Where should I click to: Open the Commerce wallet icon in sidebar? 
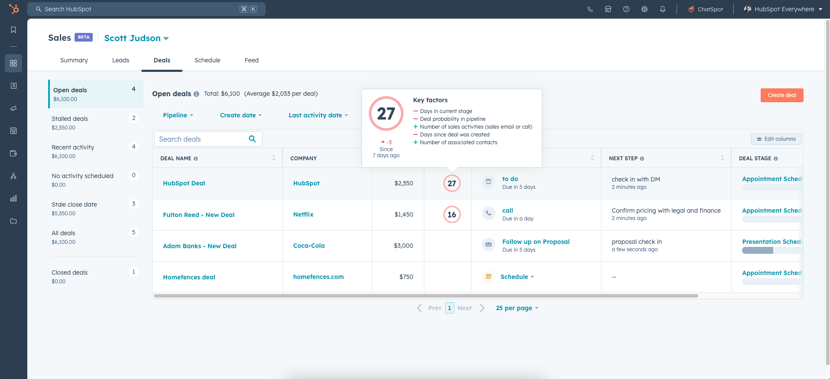tap(13, 153)
